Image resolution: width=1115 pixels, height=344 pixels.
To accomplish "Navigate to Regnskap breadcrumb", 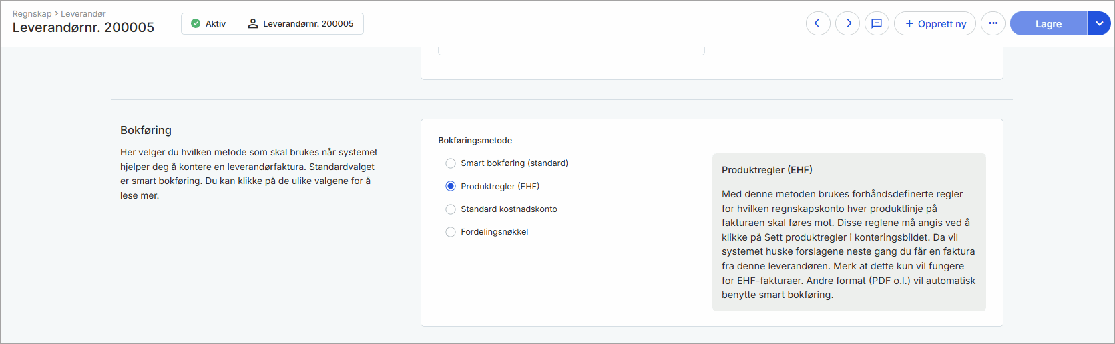I will coord(31,13).
